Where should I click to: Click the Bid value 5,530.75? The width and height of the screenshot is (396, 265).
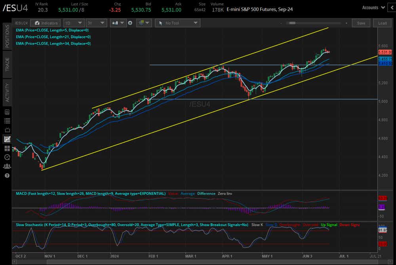(x=141, y=10)
